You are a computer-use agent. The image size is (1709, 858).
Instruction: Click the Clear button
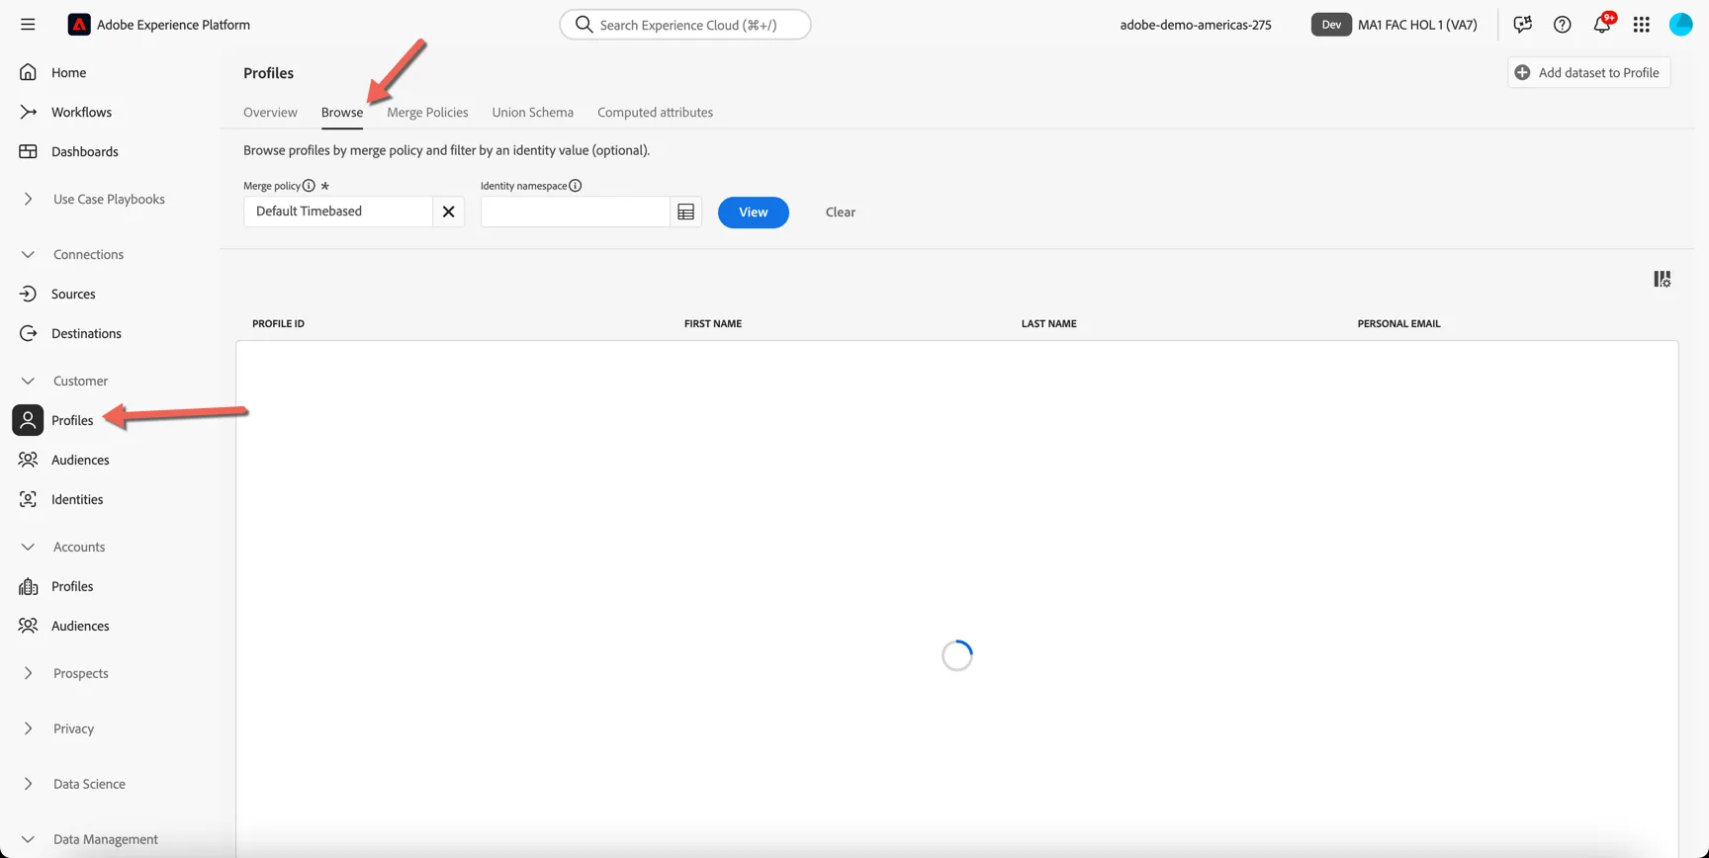pyautogui.click(x=841, y=212)
